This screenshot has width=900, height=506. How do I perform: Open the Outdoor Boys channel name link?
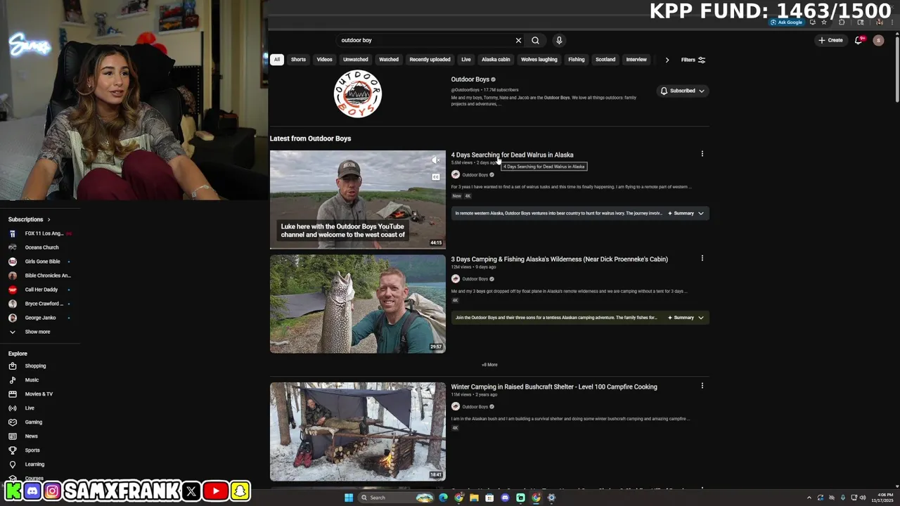(470, 79)
